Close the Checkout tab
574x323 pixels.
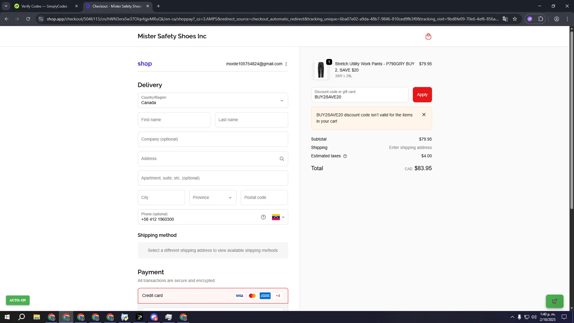(x=148, y=6)
